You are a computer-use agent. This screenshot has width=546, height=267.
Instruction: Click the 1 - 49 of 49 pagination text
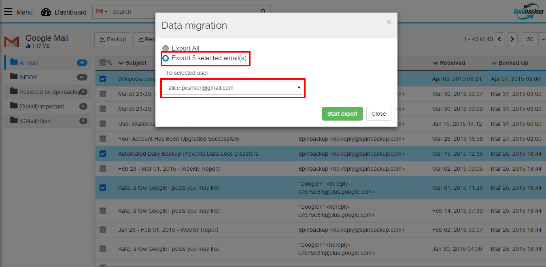pos(478,39)
